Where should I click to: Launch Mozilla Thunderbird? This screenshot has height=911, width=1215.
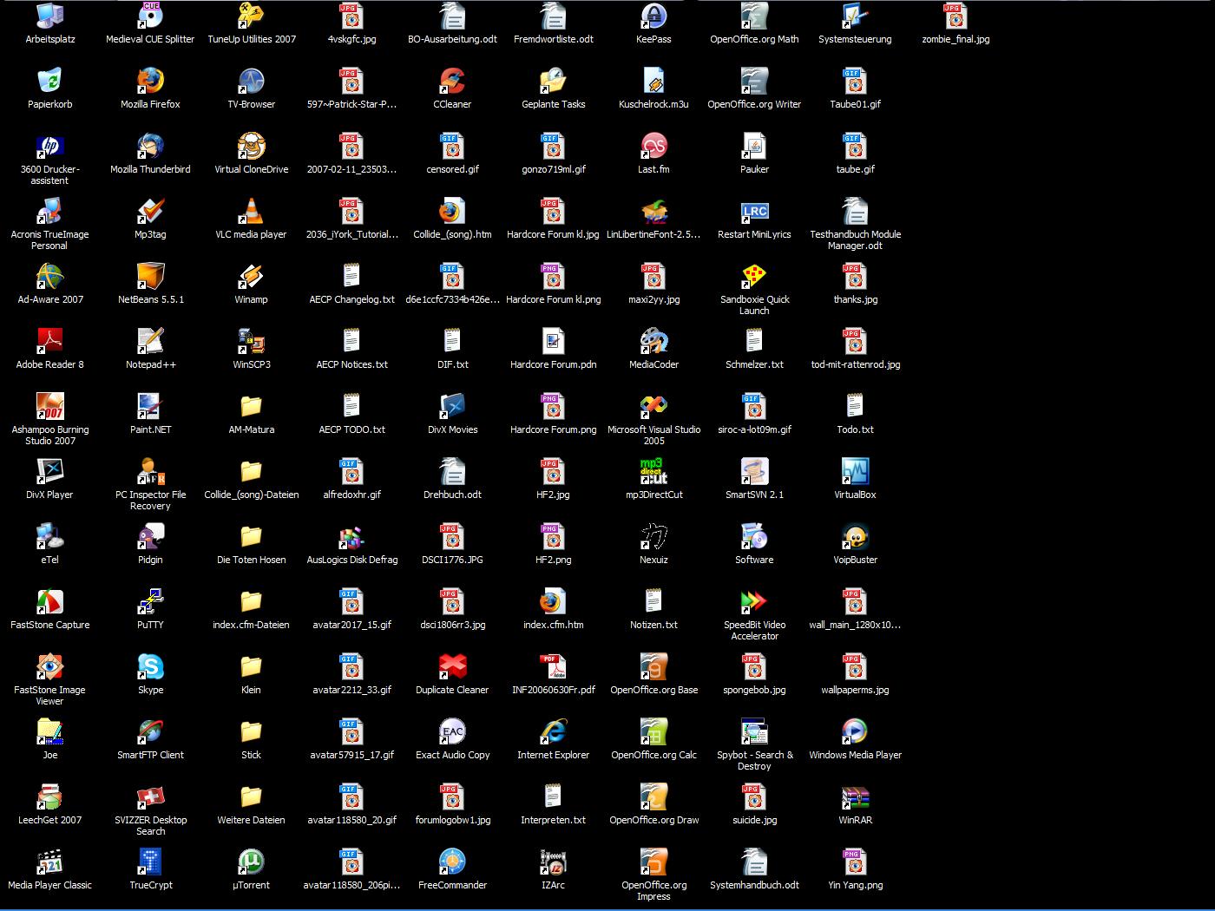tap(151, 146)
